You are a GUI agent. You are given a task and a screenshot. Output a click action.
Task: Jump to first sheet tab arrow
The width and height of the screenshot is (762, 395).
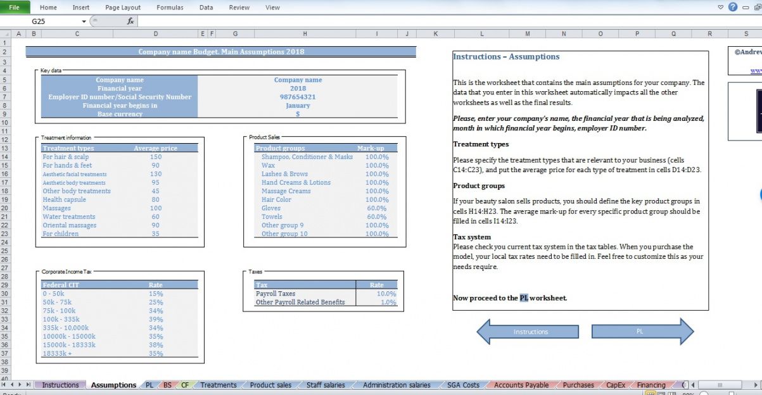tap(5, 384)
